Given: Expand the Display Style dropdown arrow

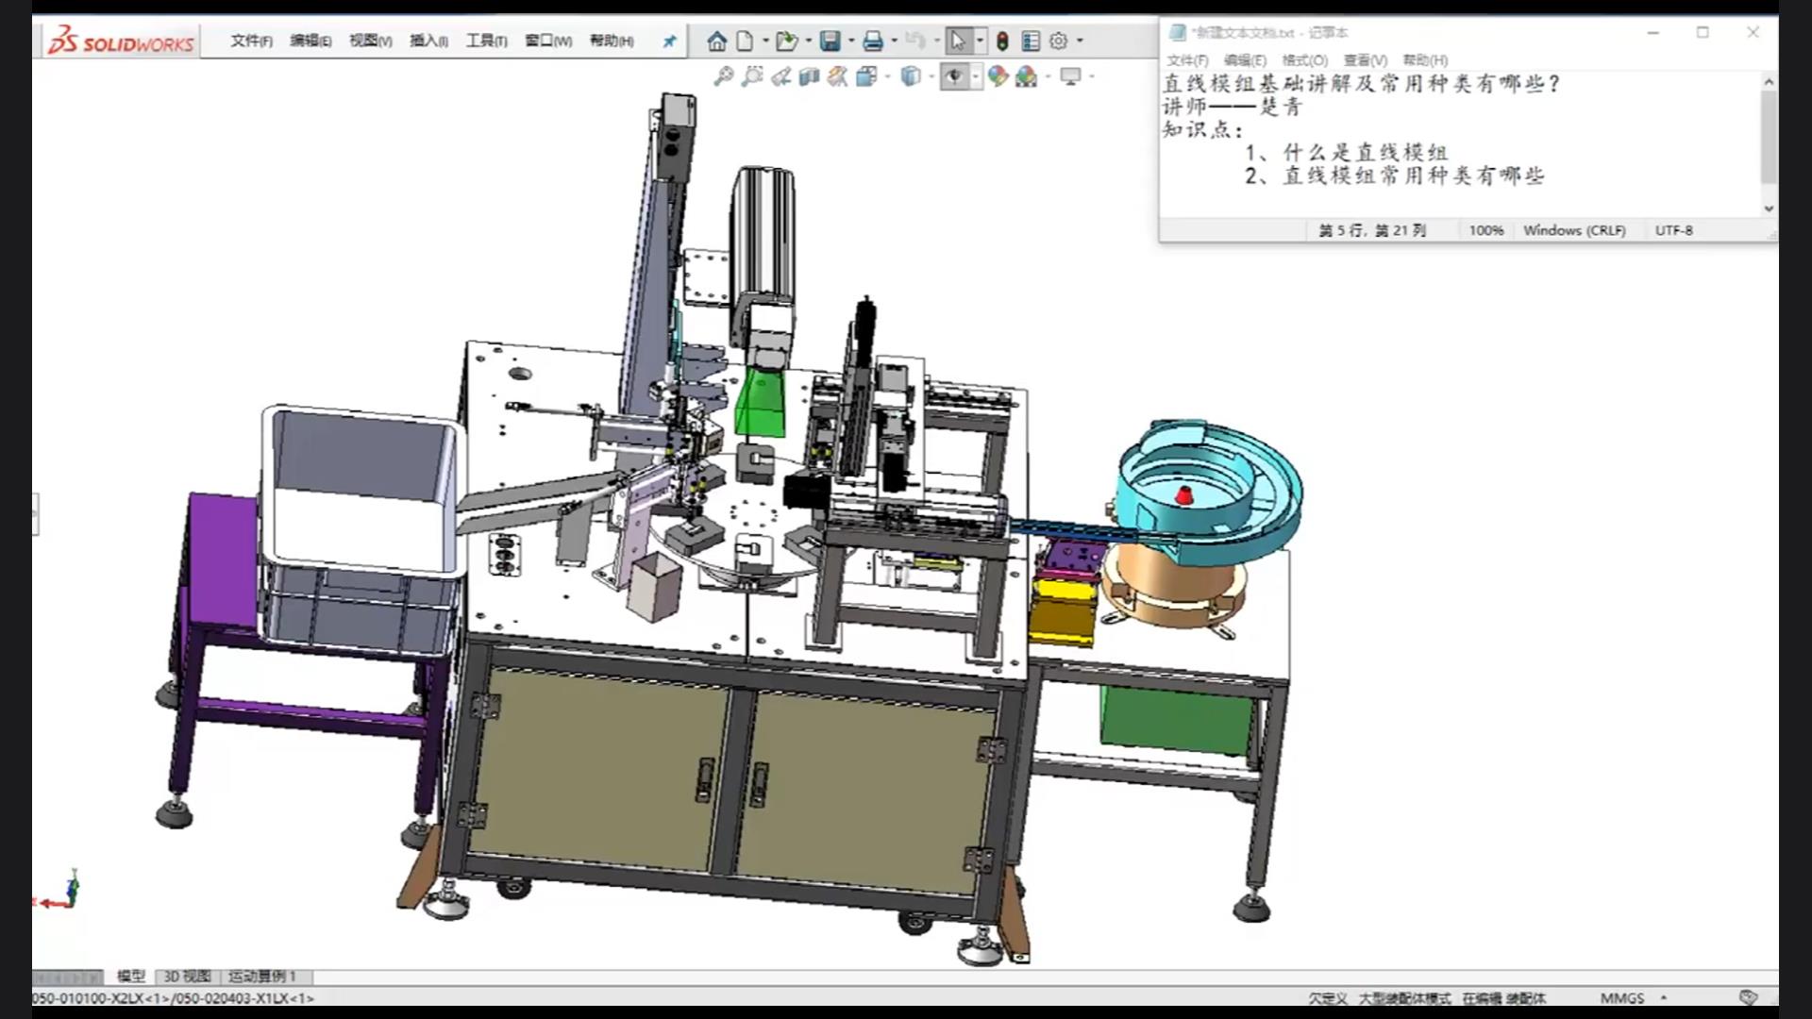Looking at the screenshot, I should coord(931,76).
